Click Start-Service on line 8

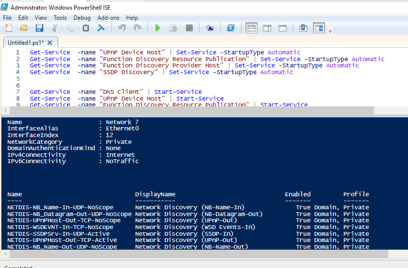coord(200,99)
